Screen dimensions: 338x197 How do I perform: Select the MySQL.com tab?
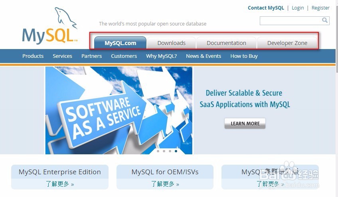pyautogui.click(x=120, y=43)
